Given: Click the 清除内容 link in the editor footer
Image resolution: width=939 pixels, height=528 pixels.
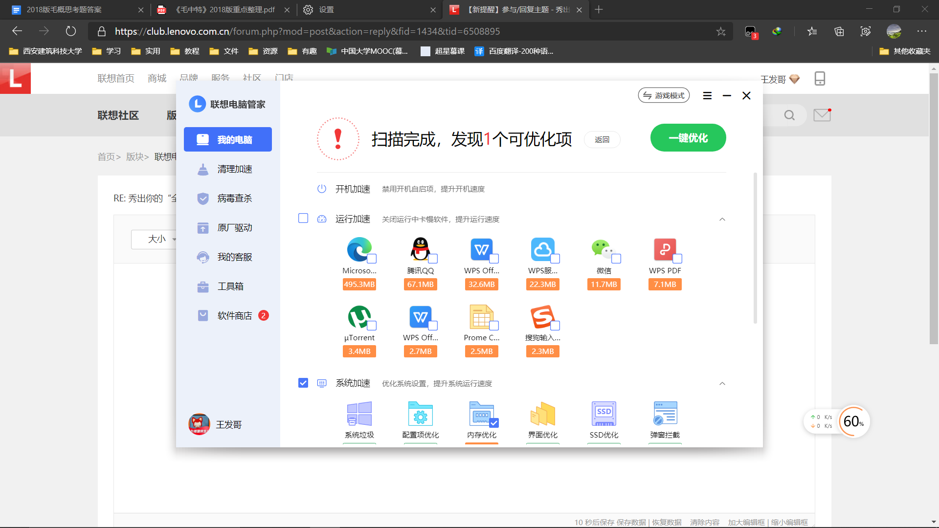Looking at the screenshot, I should pyautogui.click(x=705, y=522).
